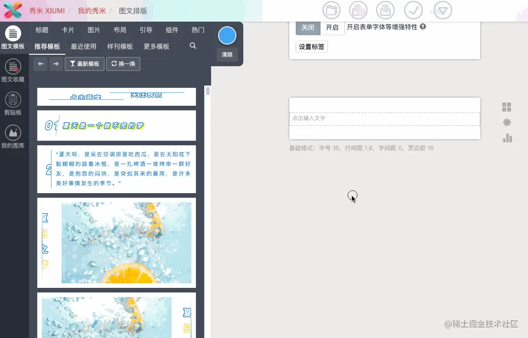Open the 剪贴板 clipboard panel
This screenshot has height=338, width=528.
13,103
